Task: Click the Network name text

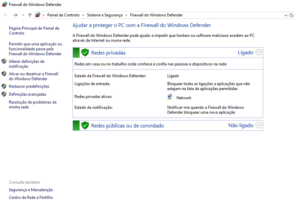Action: pos(184,98)
